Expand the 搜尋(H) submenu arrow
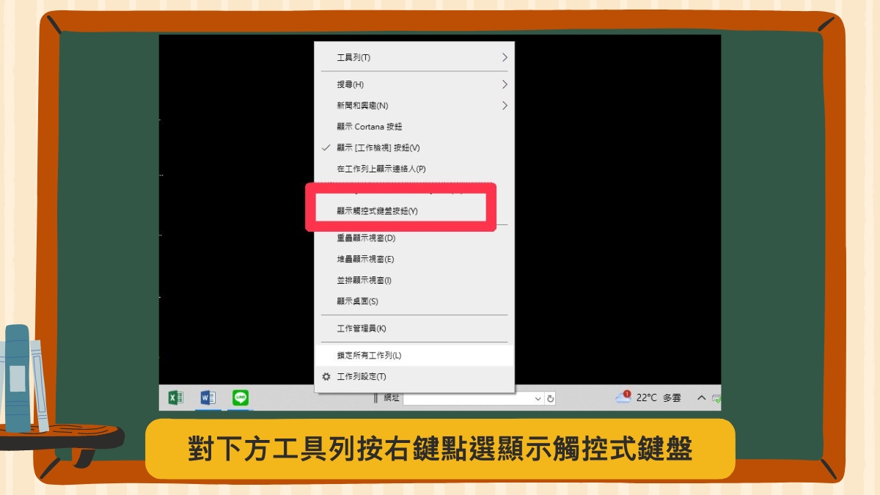This screenshot has width=880, height=495. coord(505,84)
